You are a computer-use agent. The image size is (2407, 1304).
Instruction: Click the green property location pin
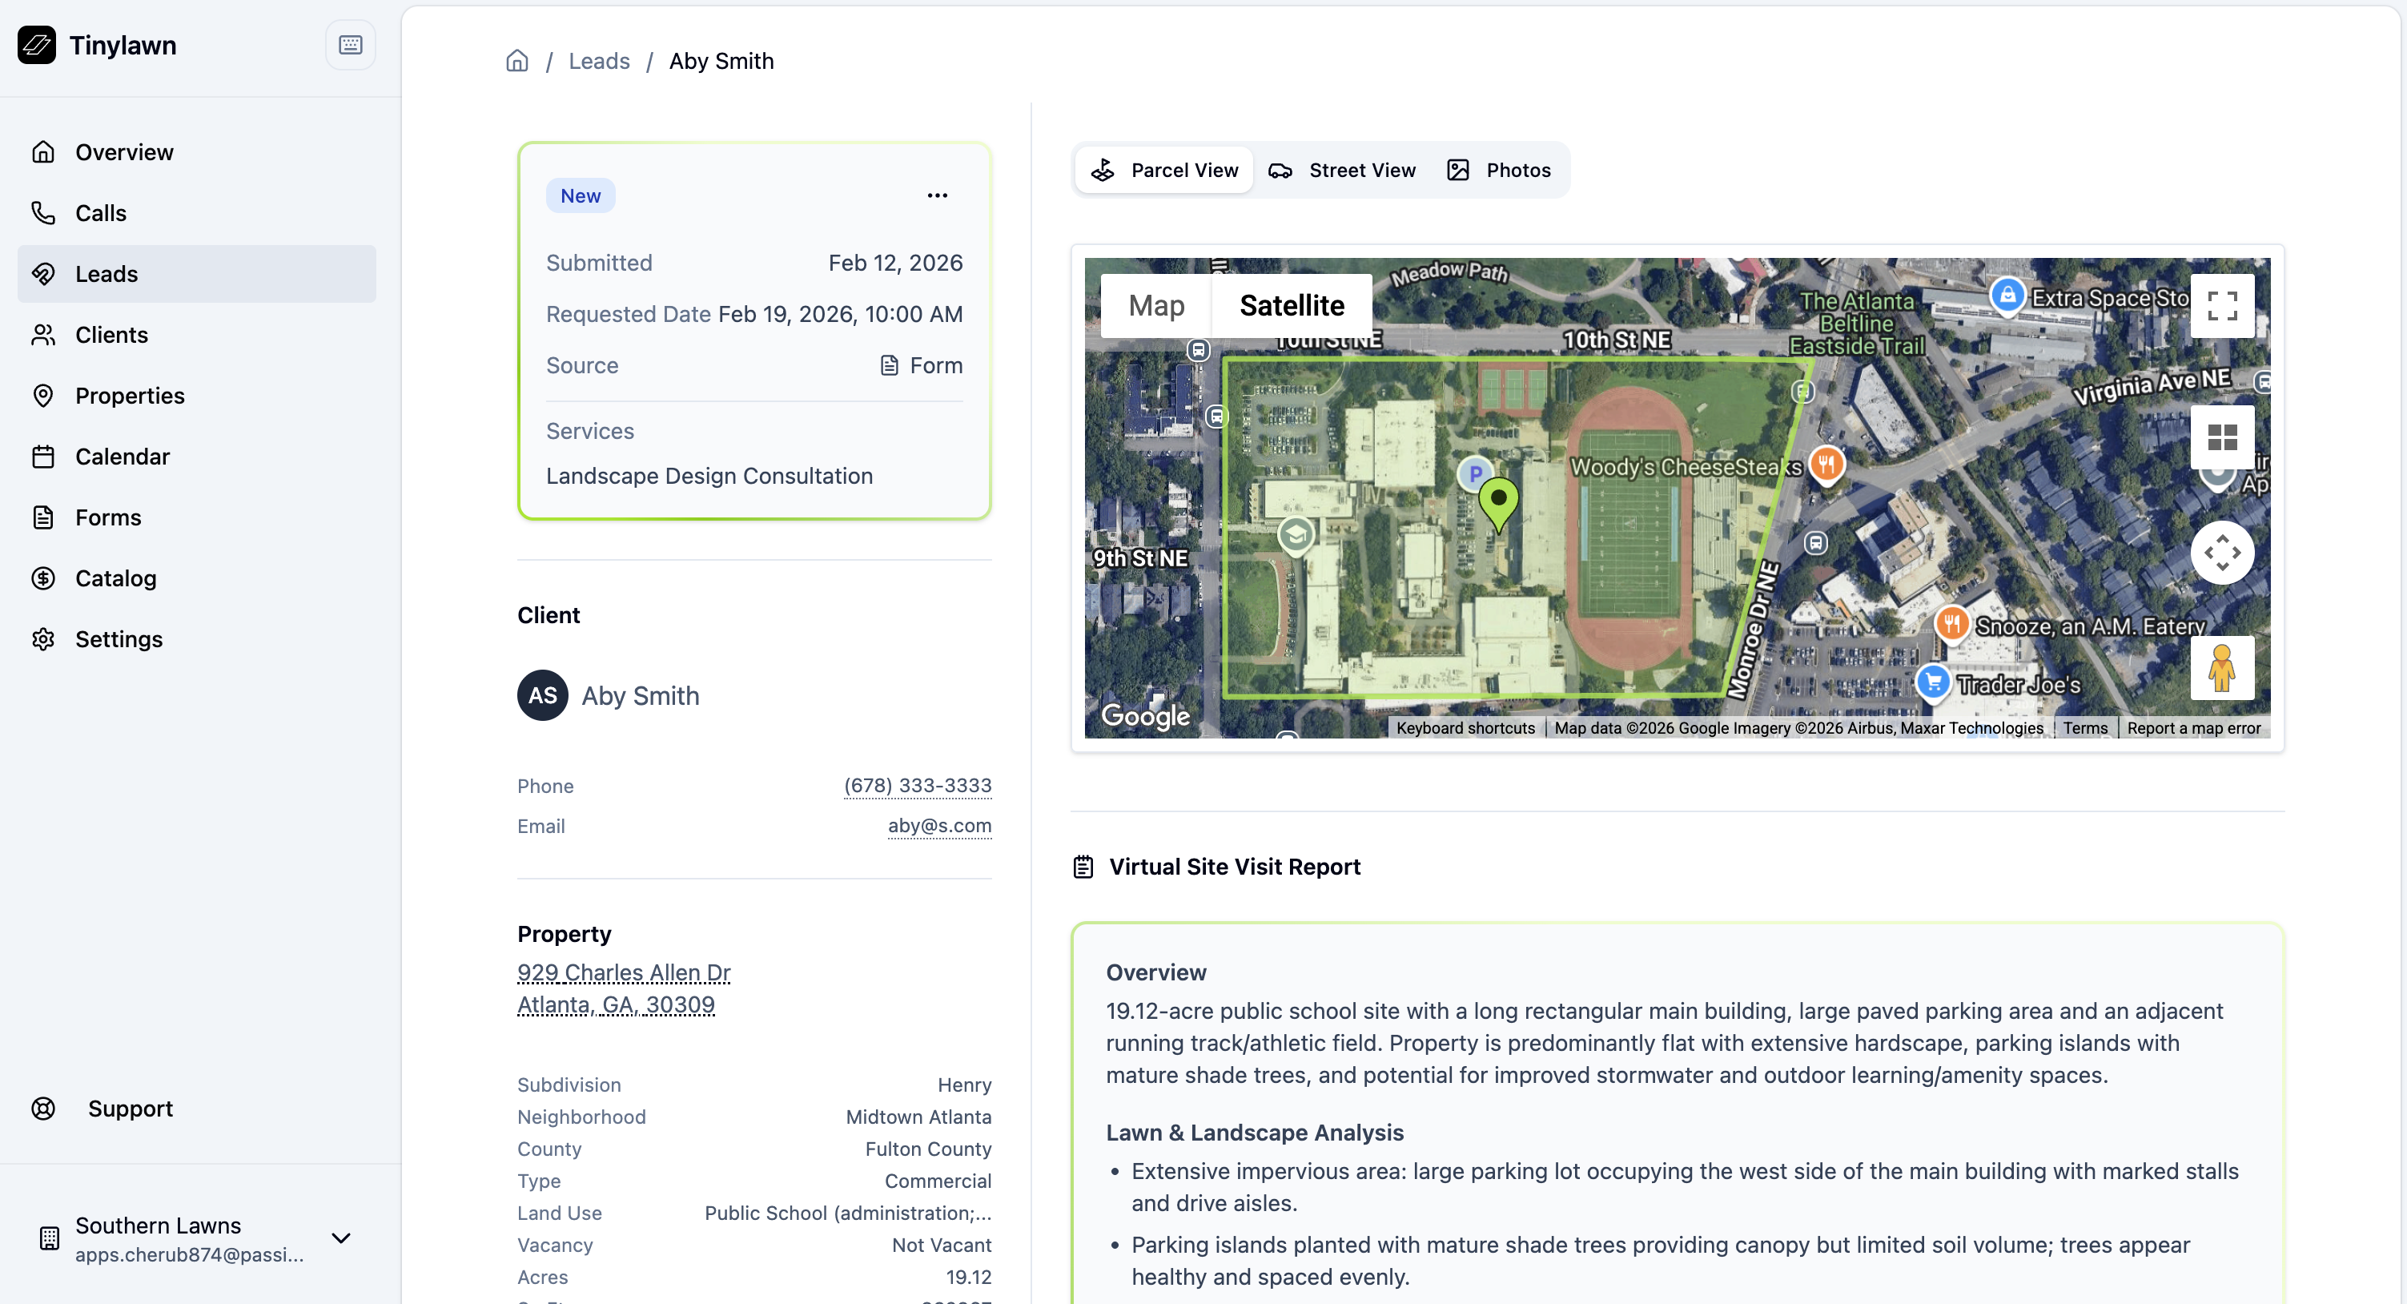click(1498, 500)
